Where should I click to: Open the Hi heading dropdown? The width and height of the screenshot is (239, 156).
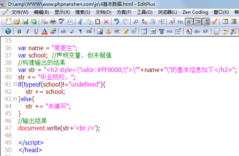coord(89,31)
